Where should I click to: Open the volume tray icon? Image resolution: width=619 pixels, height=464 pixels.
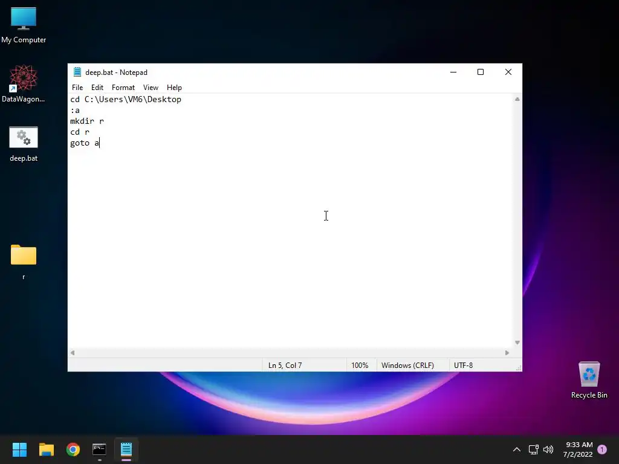(x=548, y=449)
